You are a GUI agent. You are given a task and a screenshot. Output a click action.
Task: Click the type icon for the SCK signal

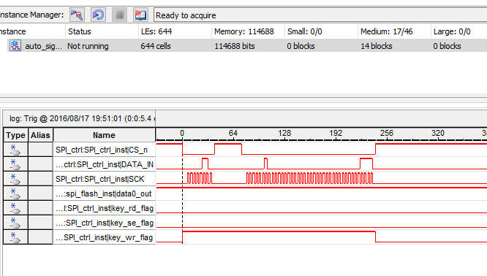[x=15, y=179]
